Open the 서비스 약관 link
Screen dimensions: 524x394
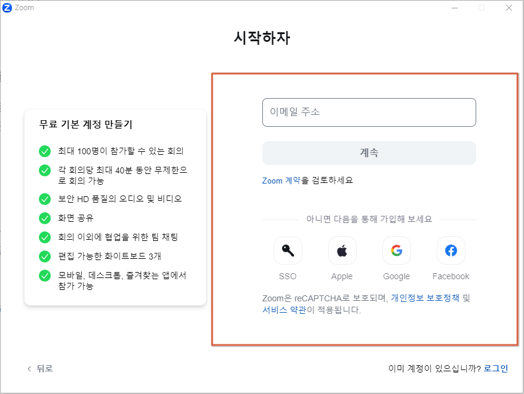point(284,310)
